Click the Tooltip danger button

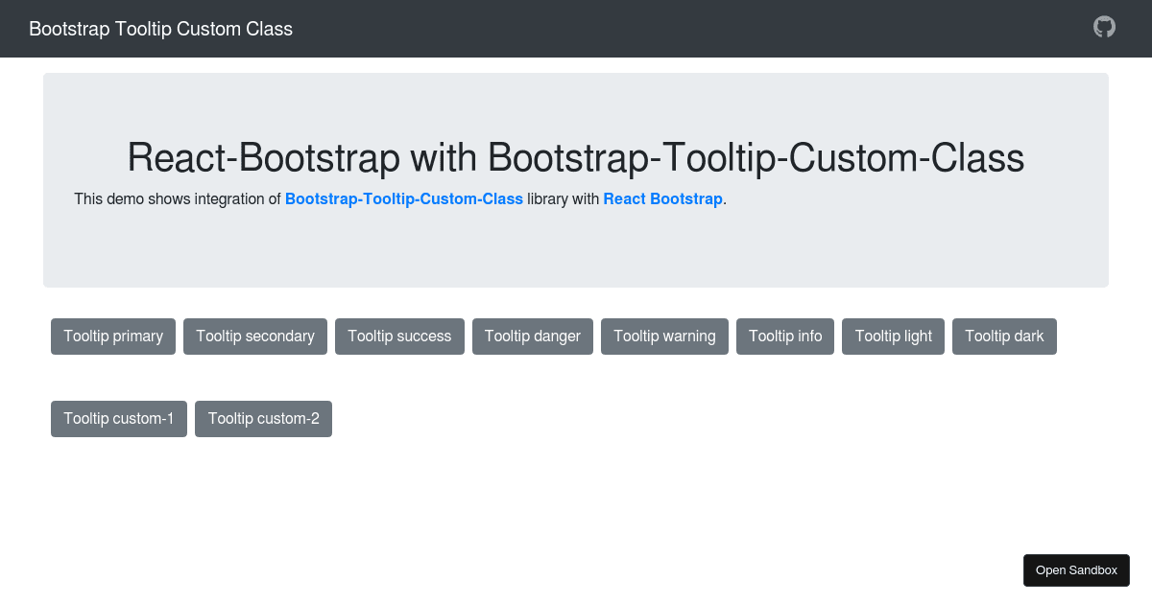tap(533, 337)
